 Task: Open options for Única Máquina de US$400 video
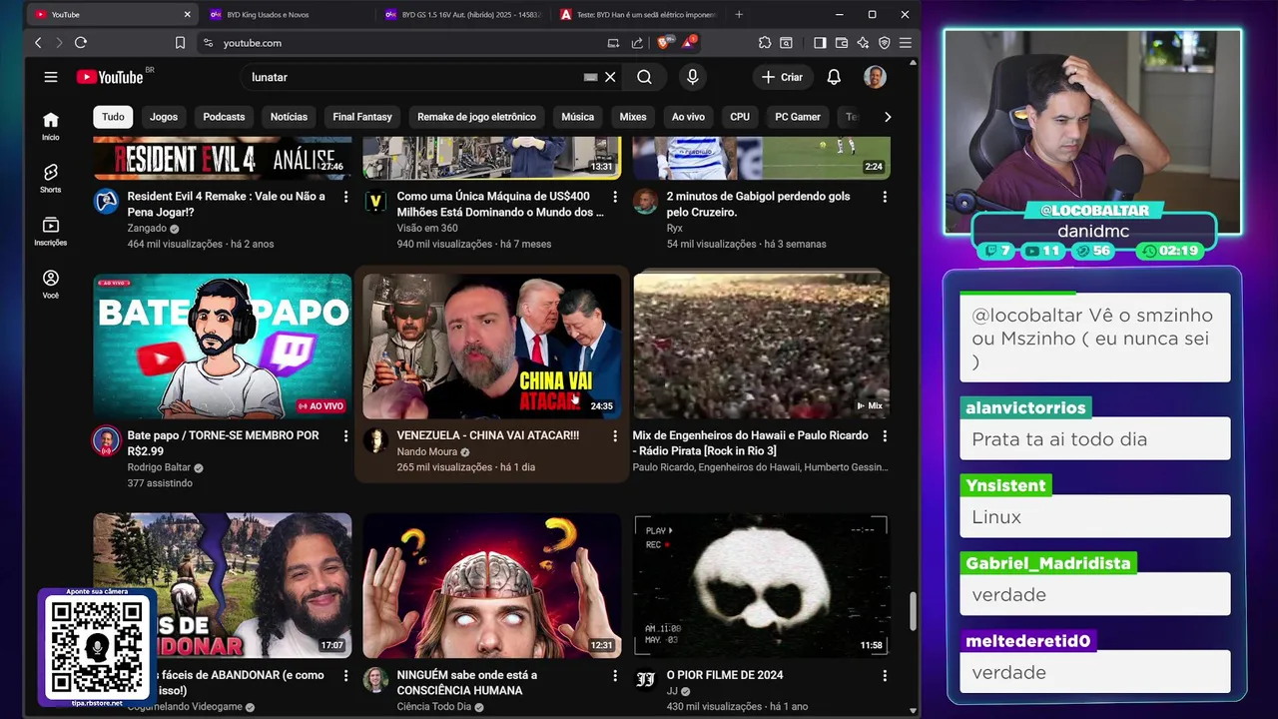pyautogui.click(x=615, y=197)
